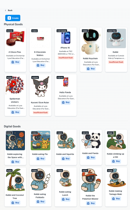Viewport: 130px width, 210px height.
Task: Open Kebbi exploring the Space thumbnail
Action: pyautogui.click(x=15, y=140)
